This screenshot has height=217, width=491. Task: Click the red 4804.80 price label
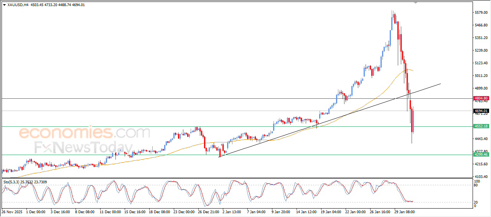pos(481,98)
